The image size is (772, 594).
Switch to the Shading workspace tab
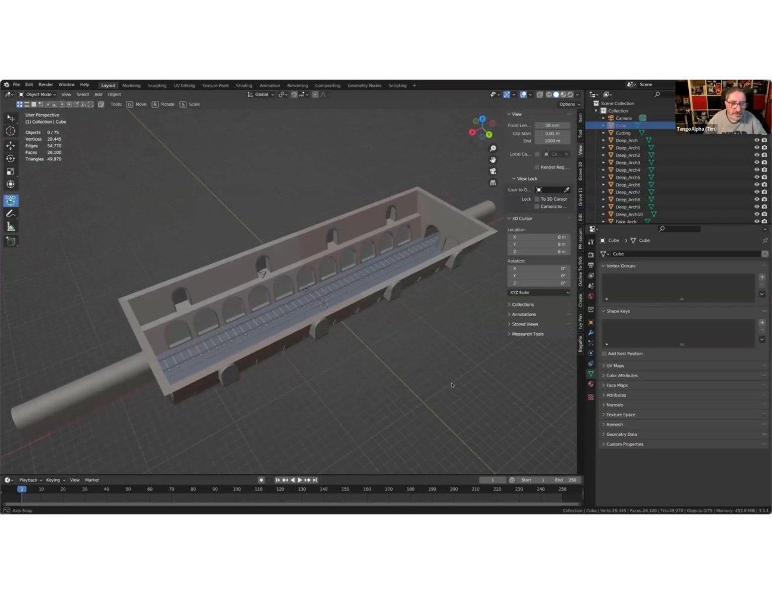point(243,85)
